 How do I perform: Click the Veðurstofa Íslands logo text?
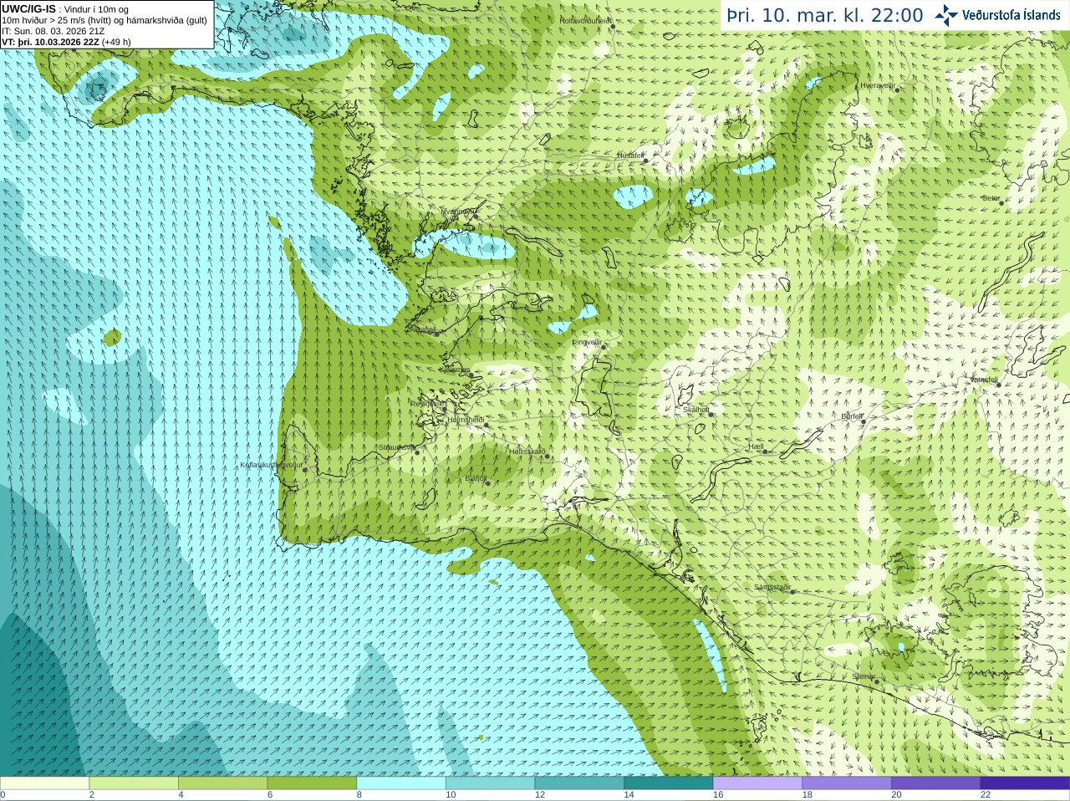pyautogui.click(x=1011, y=15)
